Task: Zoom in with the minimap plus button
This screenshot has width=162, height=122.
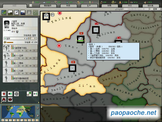Action: coord(38,108)
